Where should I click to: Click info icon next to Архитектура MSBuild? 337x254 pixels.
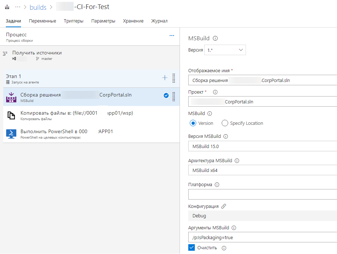(237, 161)
